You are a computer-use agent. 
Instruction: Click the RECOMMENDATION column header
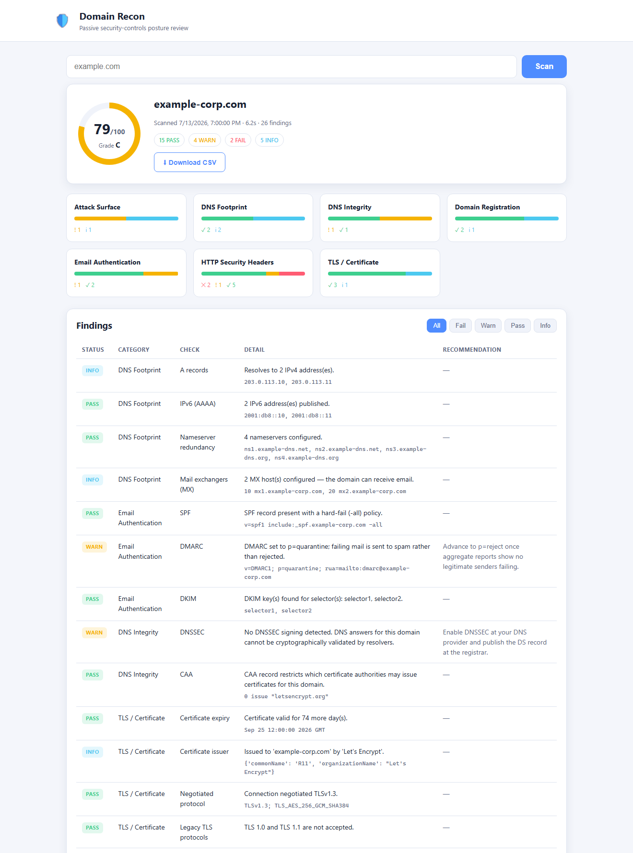pyautogui.click(x=472, y=350)
